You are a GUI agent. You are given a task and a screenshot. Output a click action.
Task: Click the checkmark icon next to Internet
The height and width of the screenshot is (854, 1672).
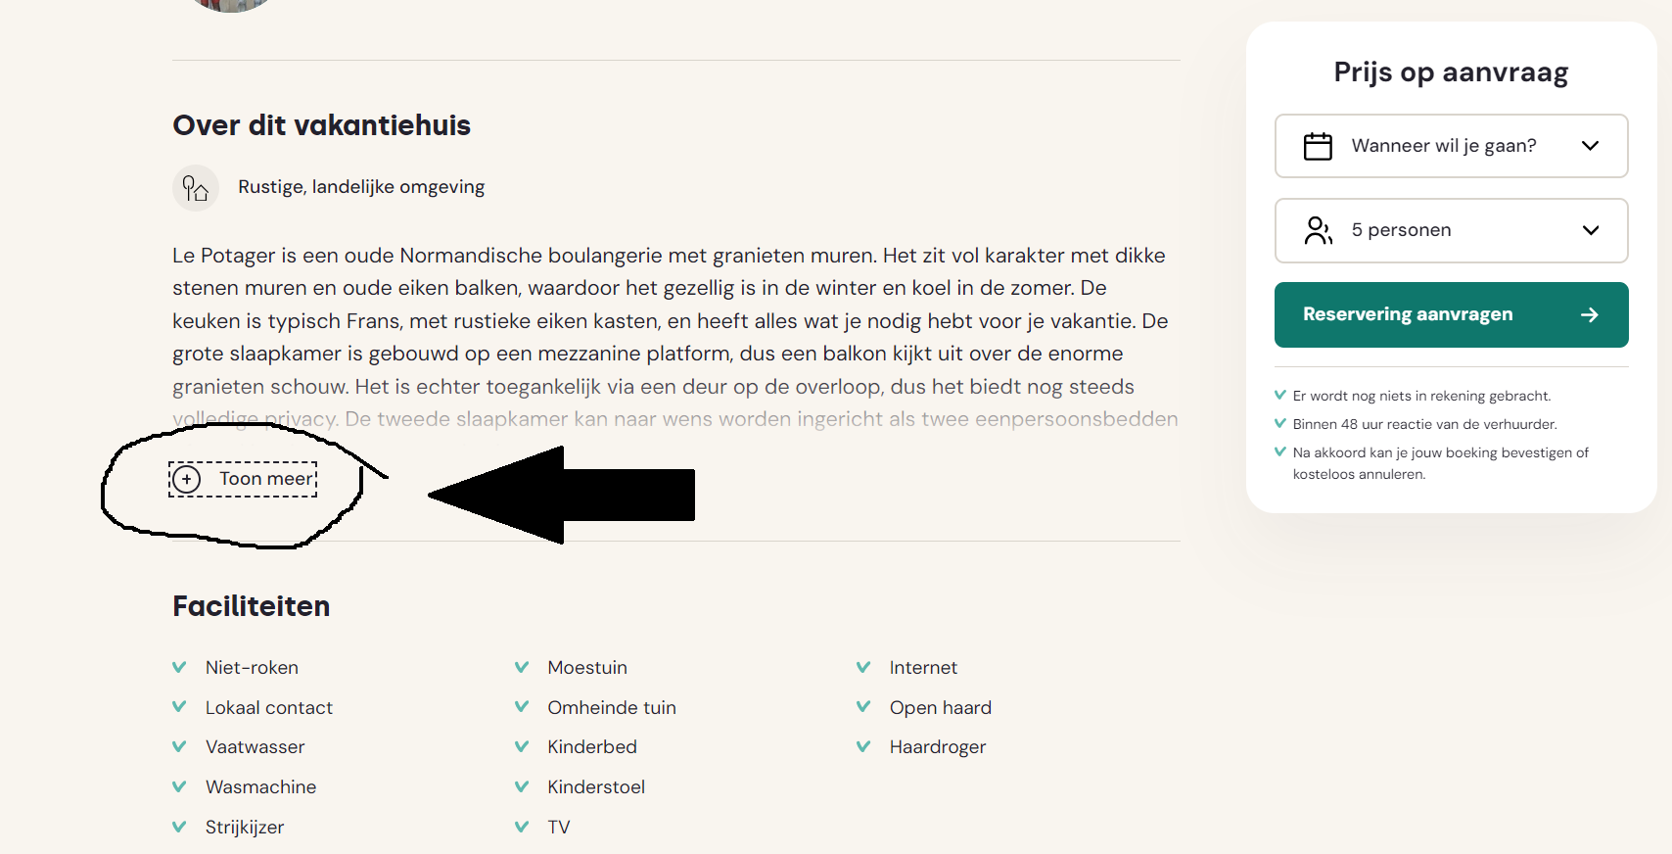[863, 667]
